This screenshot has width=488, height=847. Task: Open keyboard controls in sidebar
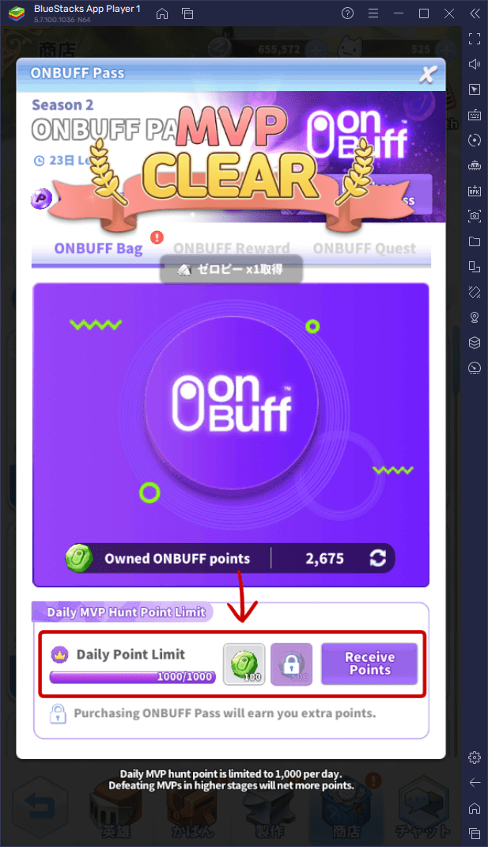[475, 115]
